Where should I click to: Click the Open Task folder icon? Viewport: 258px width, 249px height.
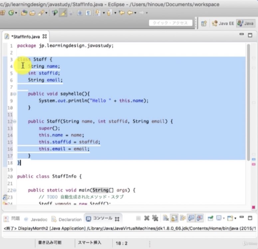32,13
